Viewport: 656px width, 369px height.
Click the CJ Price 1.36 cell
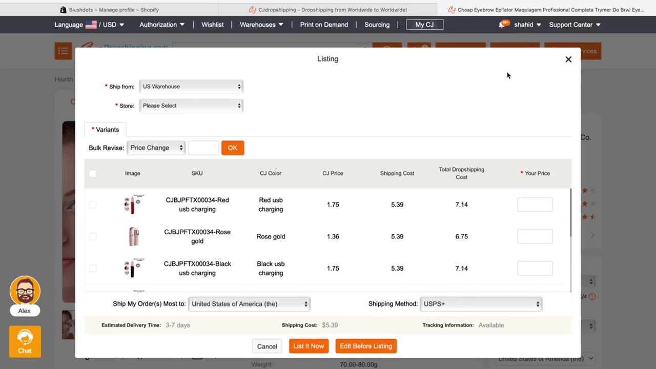(x=333, y=236)
